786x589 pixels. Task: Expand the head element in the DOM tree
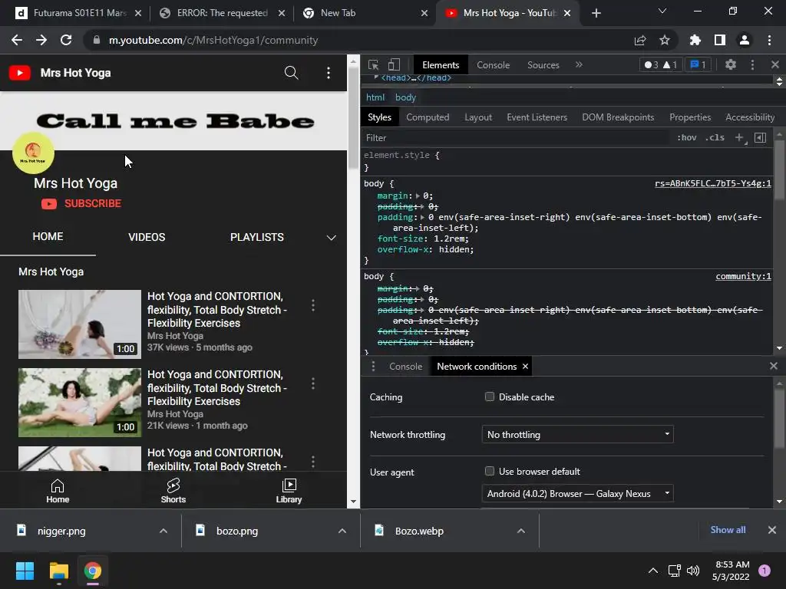point(375,77)
